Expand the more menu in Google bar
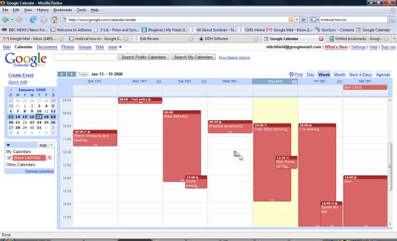The height and width of the screenshot is (241, 397). click(114, 47)
